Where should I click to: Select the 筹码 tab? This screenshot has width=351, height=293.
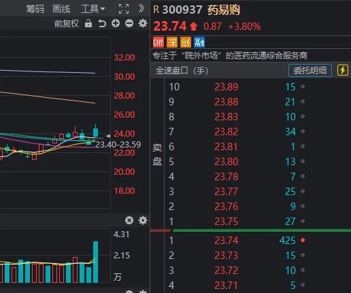(35, 9)
